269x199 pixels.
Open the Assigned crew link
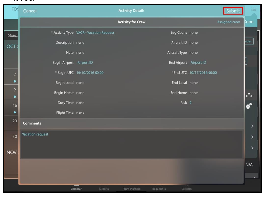(x=228, y=22)
